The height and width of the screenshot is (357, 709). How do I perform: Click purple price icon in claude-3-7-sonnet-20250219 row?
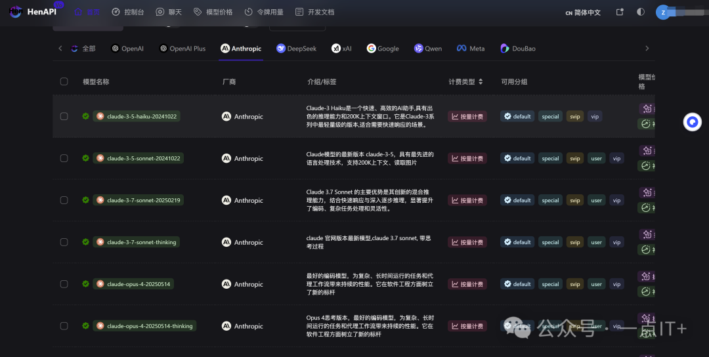point(647,192)
